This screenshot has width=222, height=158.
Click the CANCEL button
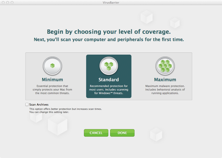click(x=96, y=133)
